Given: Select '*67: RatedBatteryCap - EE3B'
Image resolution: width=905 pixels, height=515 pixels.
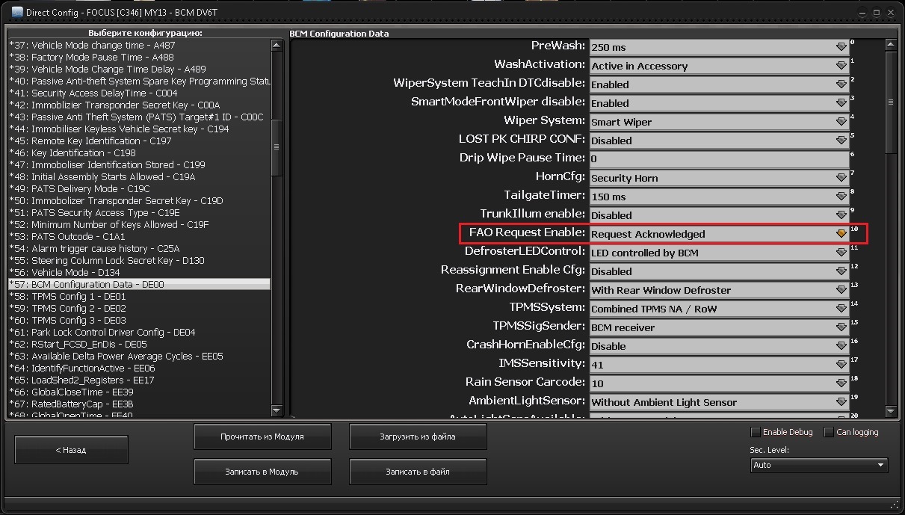Looking at the screenshot, I should pyautogui.click(x=139, y=404).
